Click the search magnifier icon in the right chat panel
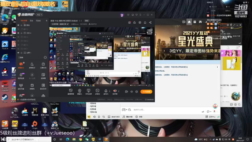This screenshot has width=252, height=142. coord(239,104)
